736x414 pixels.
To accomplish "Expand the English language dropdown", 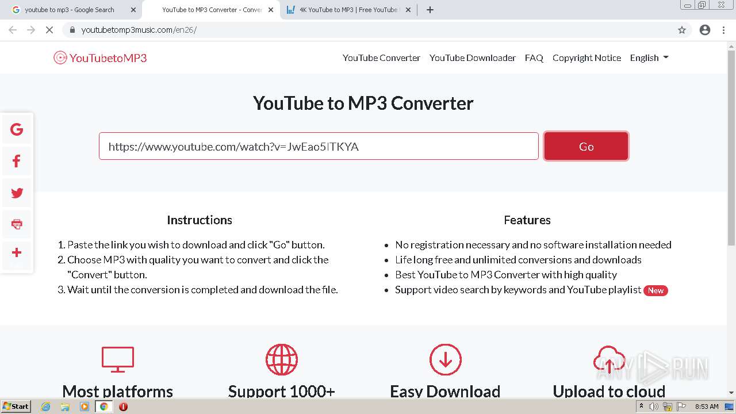I will click(x=649, y=57).
